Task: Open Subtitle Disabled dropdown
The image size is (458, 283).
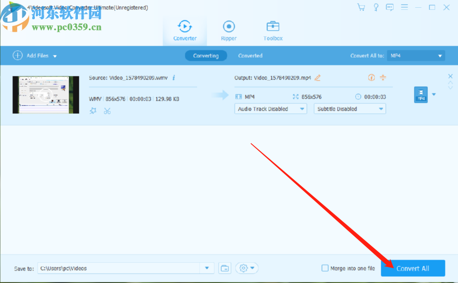Action: tap(349, 109)
